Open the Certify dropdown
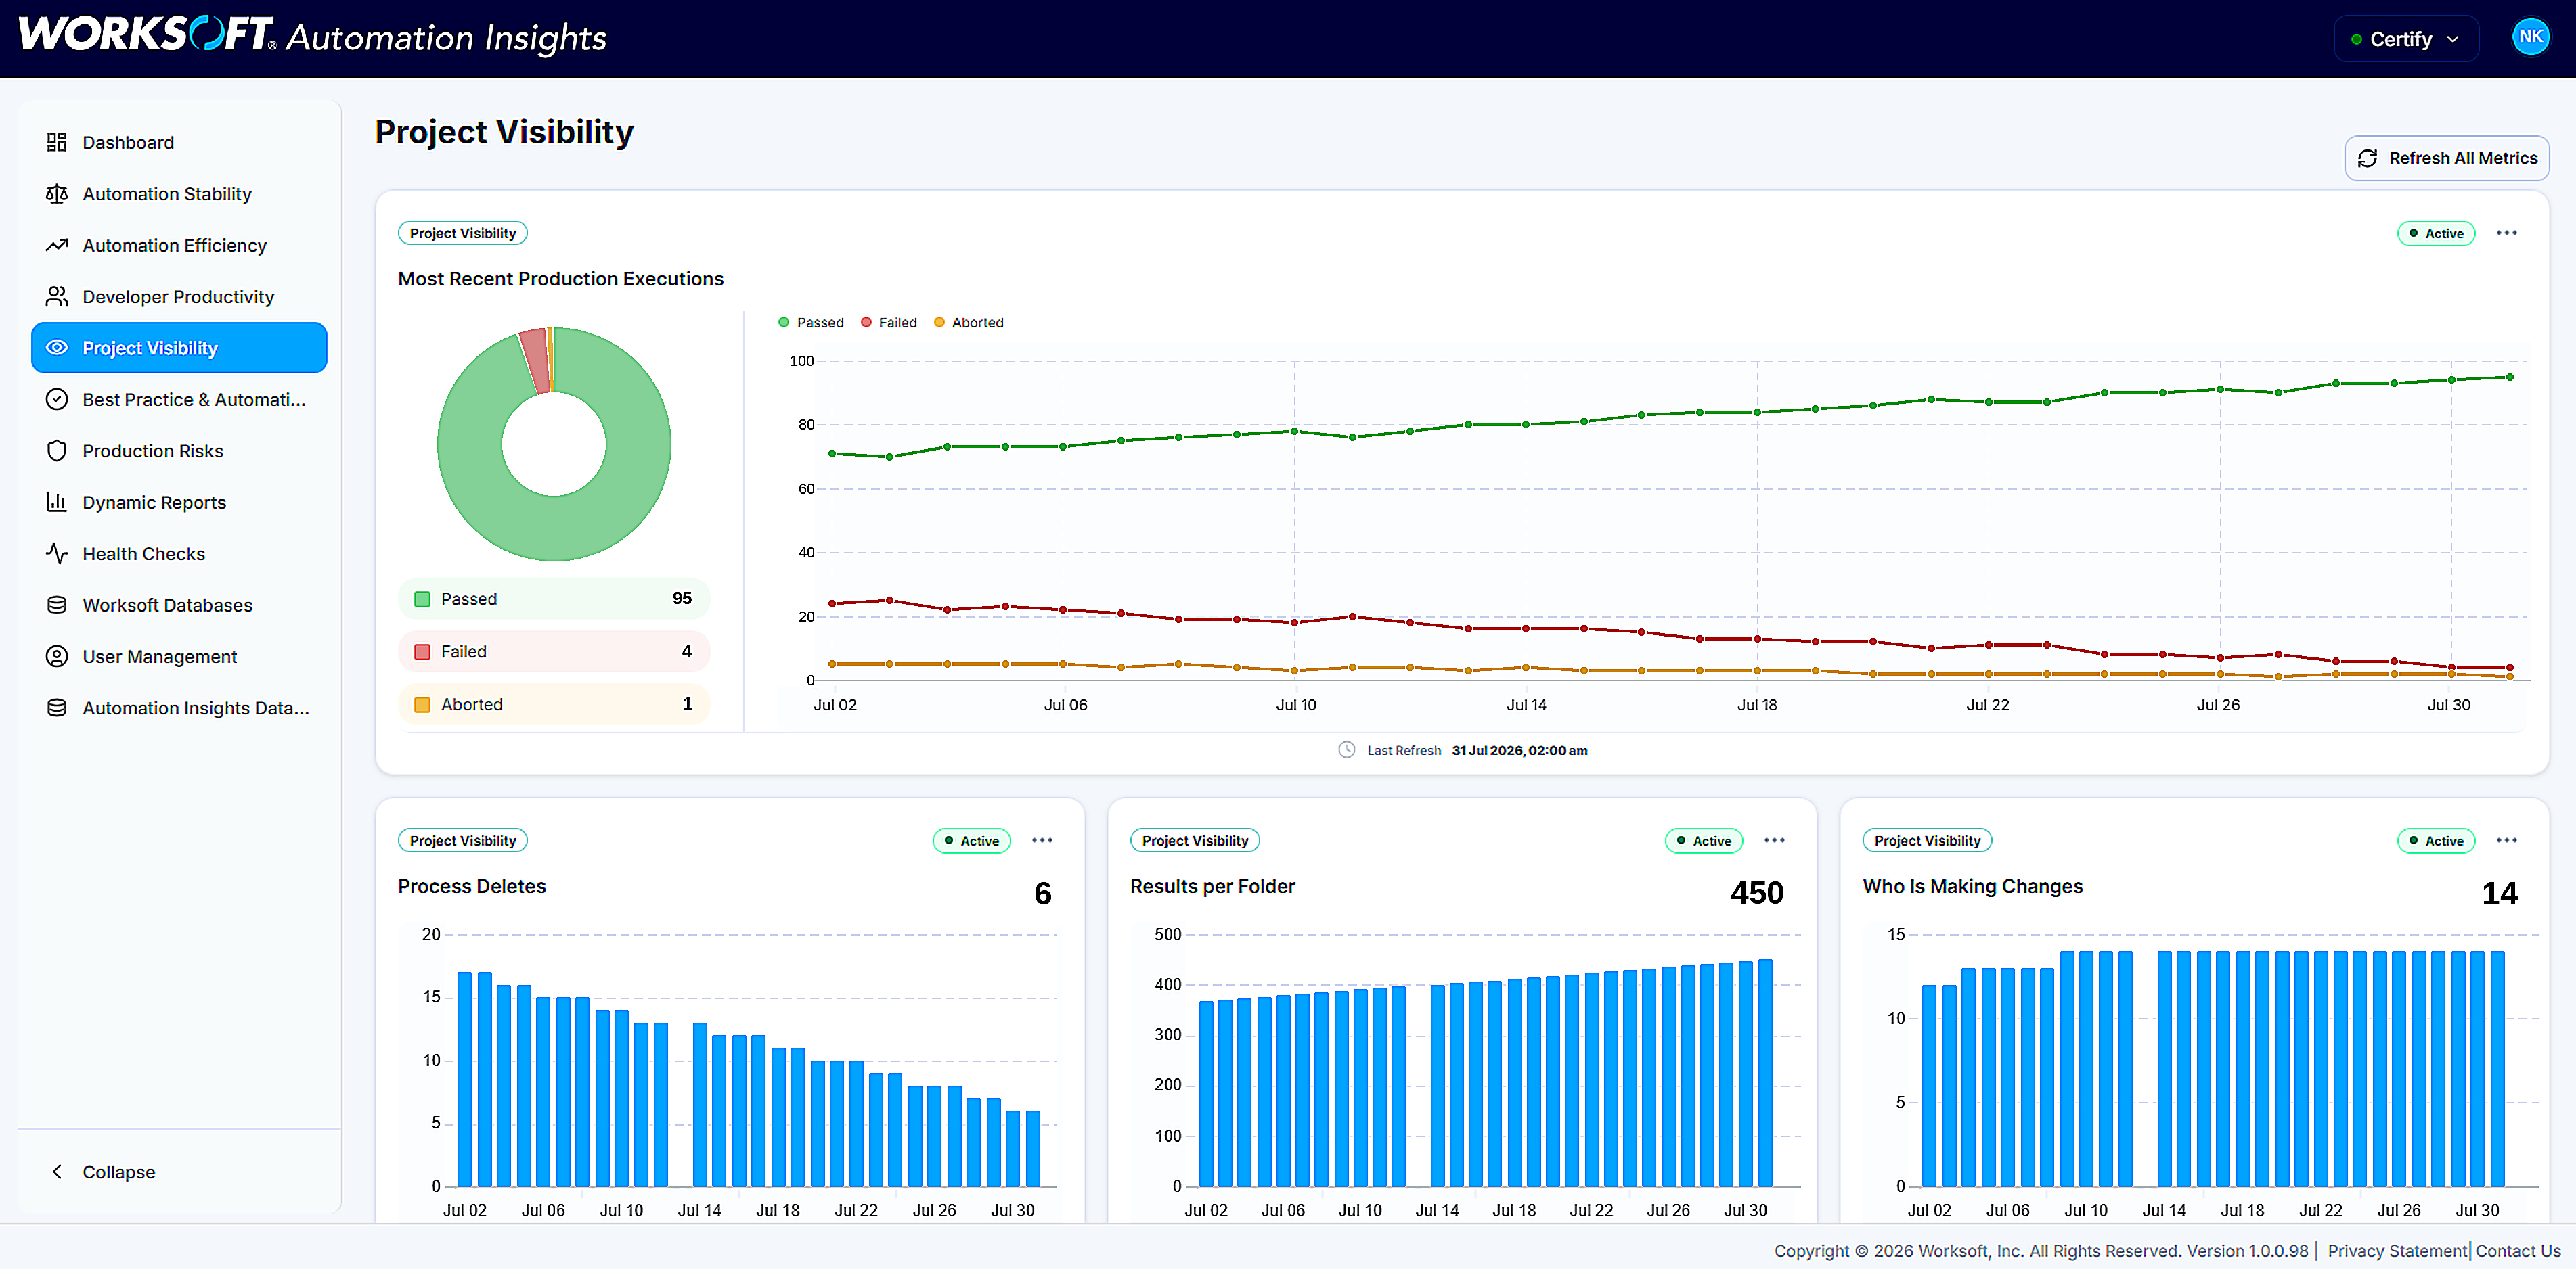Image resolution: width=2576 pixels, height=1269 pixels. 2405,39
